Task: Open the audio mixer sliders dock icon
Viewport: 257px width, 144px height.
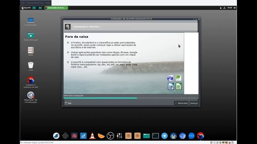Action: pyautogui.click(x=119, y=136)
